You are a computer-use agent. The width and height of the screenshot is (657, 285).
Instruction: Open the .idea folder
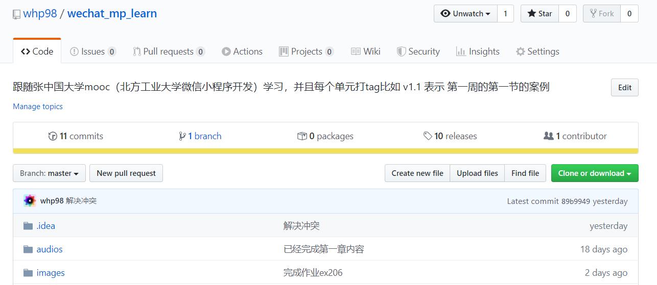tap(46, 226)
